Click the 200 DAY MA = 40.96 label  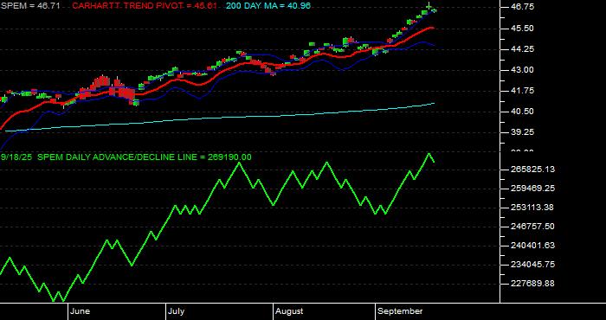(x=268, y=5)
